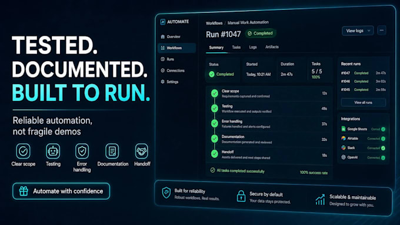Image resolution: width=400 pixels, height=225 pixels.
Task: Click the left-panel Error handling shield icon
Action: tap(82, 151)
